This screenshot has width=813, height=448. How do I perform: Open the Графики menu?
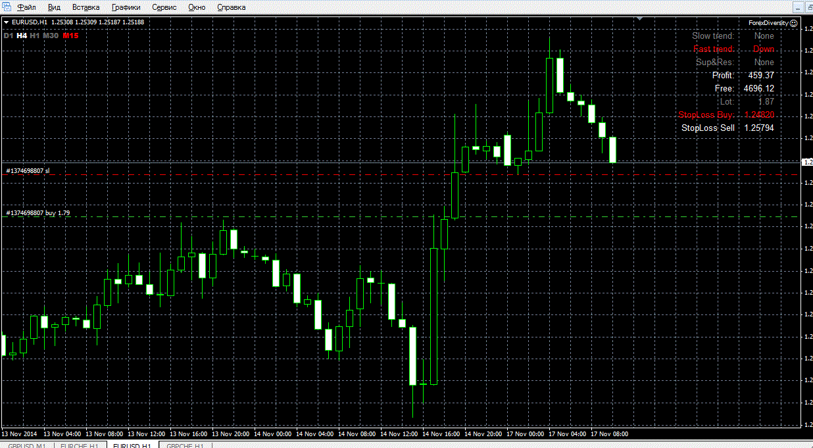coord(126,7)
